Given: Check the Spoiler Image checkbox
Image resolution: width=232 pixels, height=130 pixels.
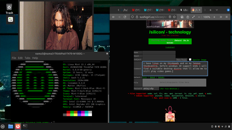Looking at the screenshot, I should [x=190, y=60].
